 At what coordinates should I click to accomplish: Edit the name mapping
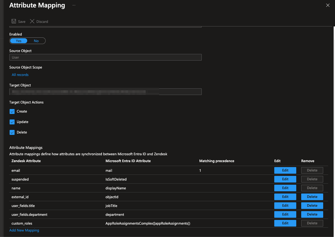pos(285,188)
